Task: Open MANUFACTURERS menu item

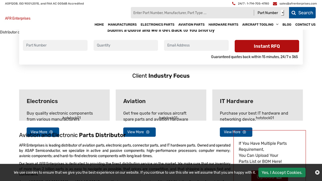Action: pos(122,25)
